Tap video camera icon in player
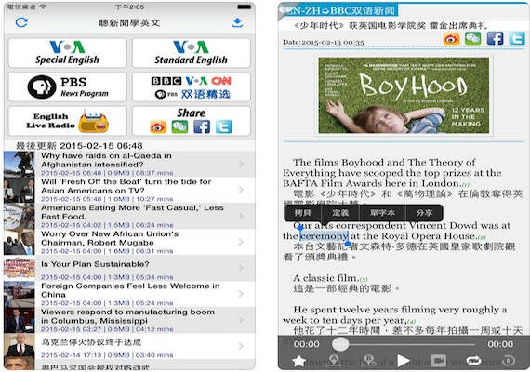This screenshot has height=372, width=530. pos(439,361)
